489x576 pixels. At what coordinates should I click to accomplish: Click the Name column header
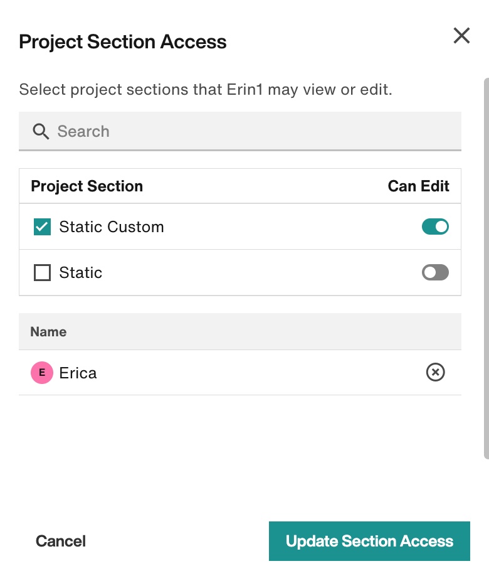48,332
